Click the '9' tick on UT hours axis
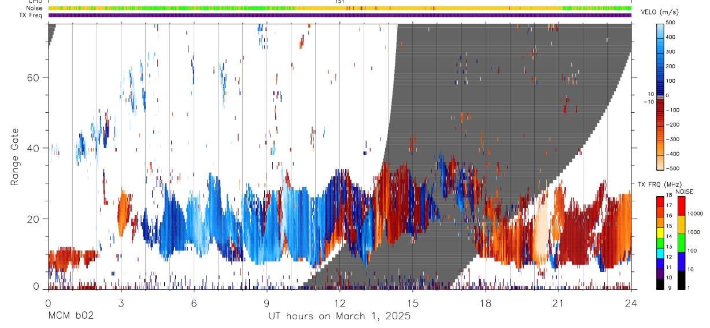This screenshot has width=710, height=328. (267, 303)
